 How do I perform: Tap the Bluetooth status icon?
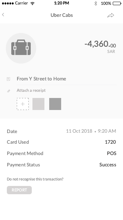(96, 3)
